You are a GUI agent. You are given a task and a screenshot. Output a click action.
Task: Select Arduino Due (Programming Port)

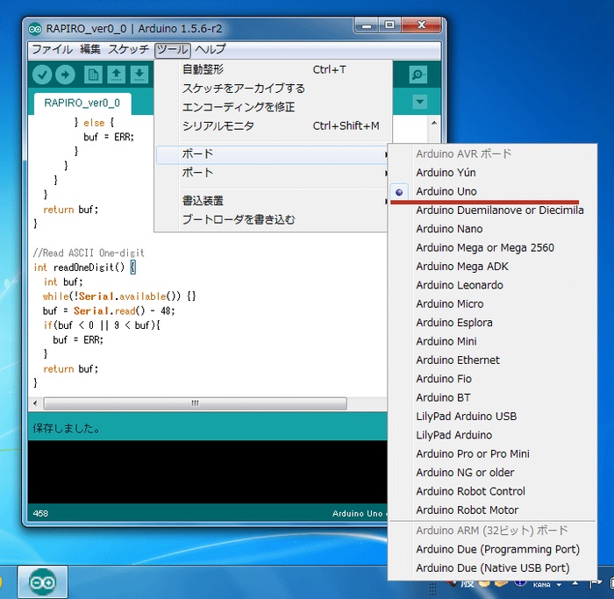492,550
